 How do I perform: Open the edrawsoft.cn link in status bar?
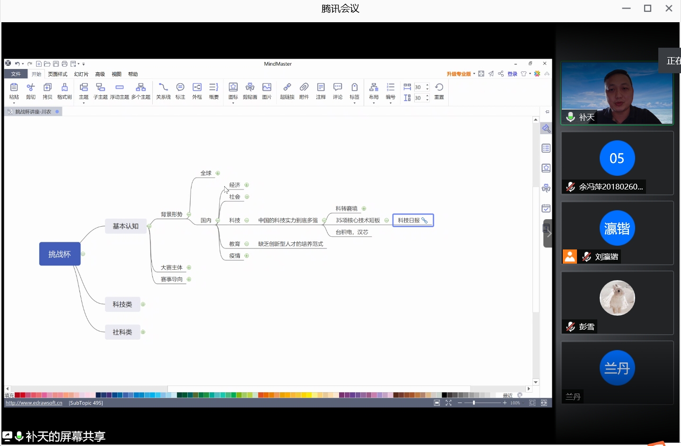[34, 403]
